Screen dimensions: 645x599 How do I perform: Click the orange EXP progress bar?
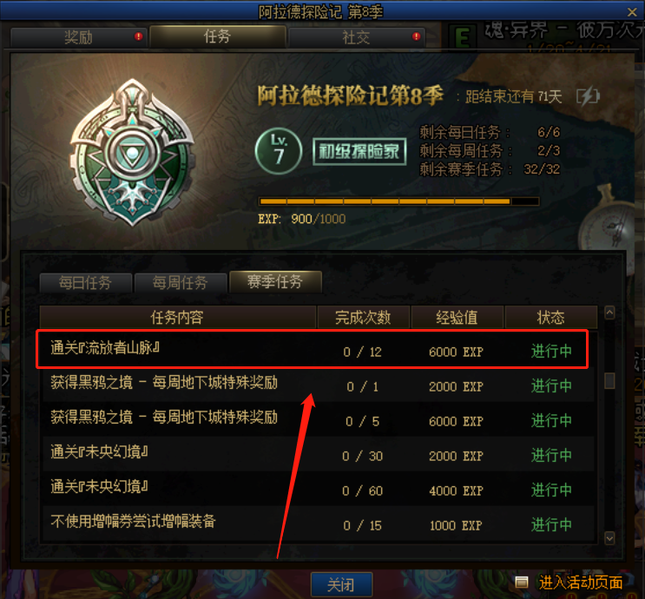point(399,201)
